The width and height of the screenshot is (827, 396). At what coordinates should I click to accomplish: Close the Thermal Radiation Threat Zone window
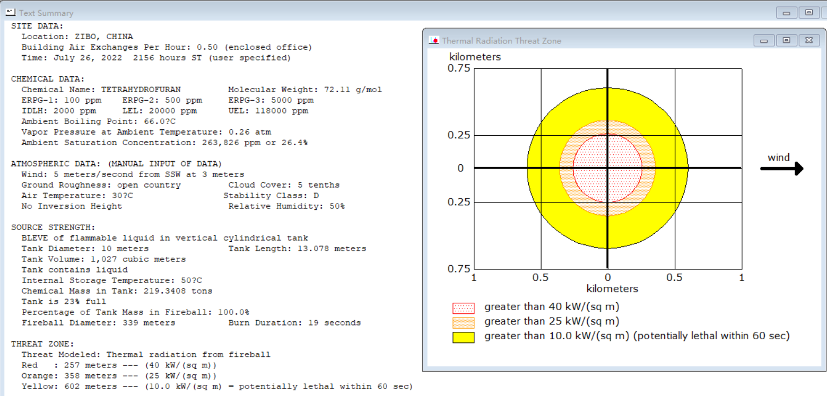coord(808,41)
